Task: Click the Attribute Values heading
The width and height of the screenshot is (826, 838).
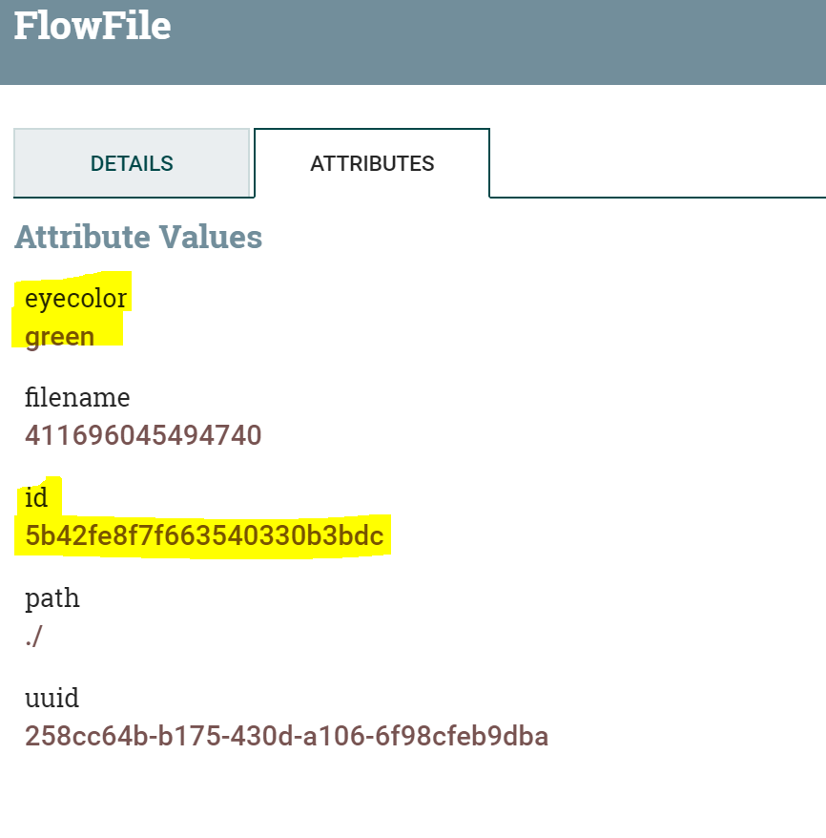Action: click(x=138, y=237)
